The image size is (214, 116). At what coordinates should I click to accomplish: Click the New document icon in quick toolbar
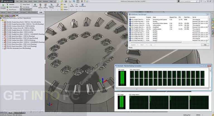pos(58,1)
